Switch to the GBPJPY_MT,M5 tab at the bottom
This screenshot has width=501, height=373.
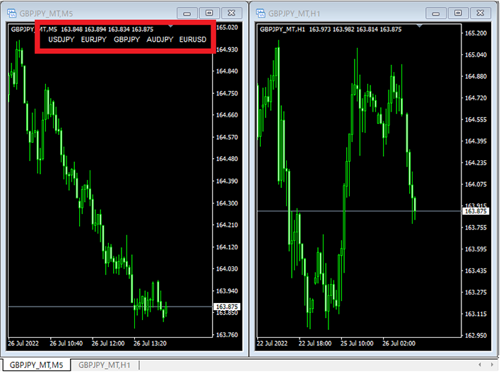coord(37,365)
